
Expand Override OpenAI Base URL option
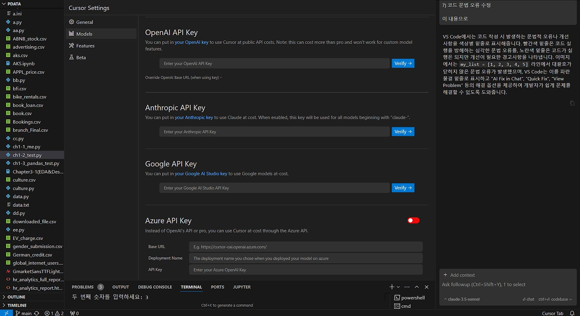pyautogui.click(x=184, y=78)
